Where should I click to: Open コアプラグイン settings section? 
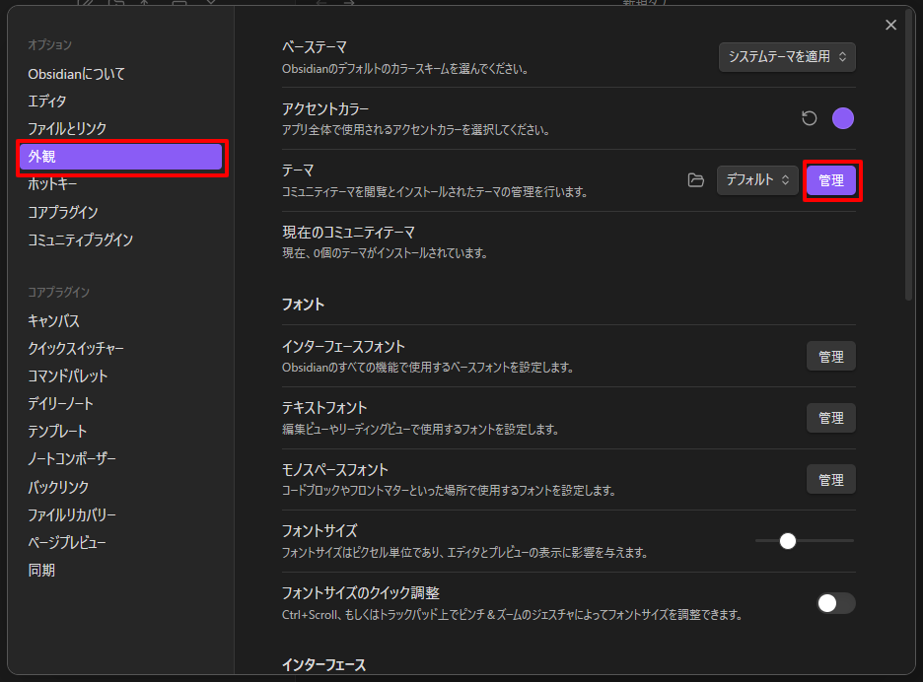pyautogui.click(x=63, y=212)
